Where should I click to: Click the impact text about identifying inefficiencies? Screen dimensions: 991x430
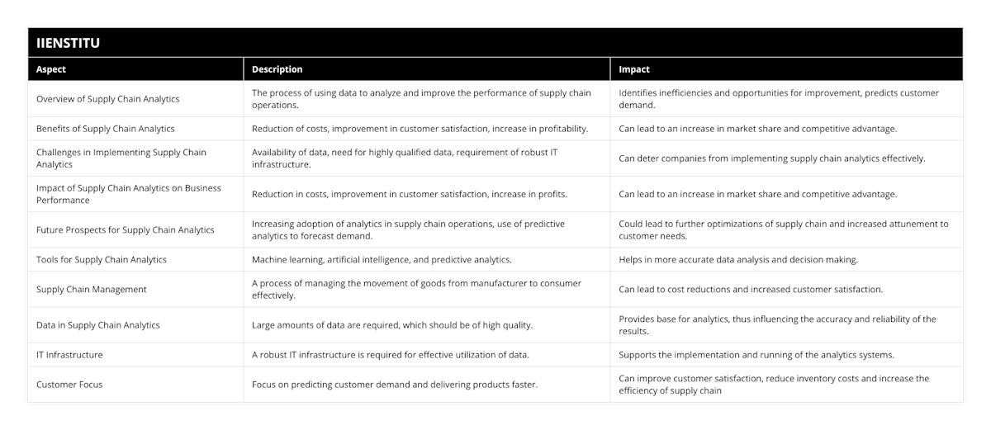coord(779,99)
